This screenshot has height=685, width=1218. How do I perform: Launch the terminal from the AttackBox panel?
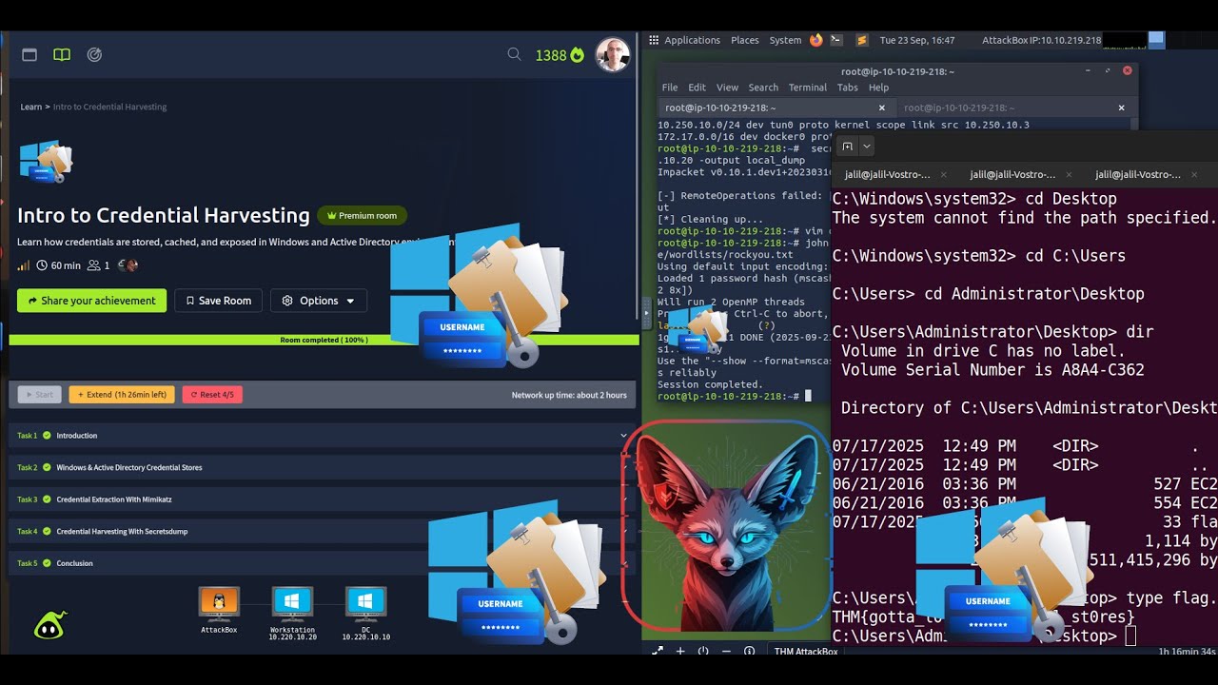tap(835, 40)
